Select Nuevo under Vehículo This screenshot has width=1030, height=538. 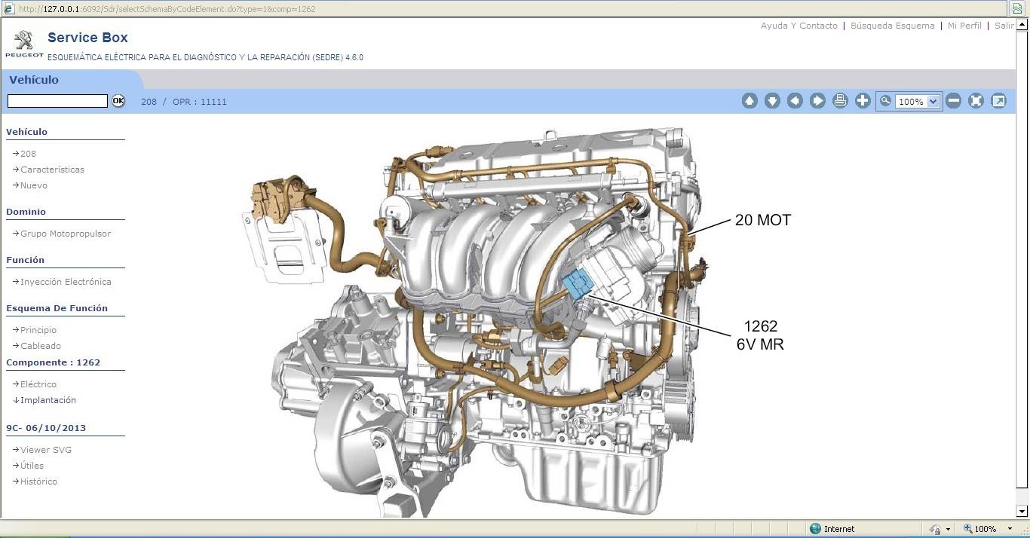[34, 185]
